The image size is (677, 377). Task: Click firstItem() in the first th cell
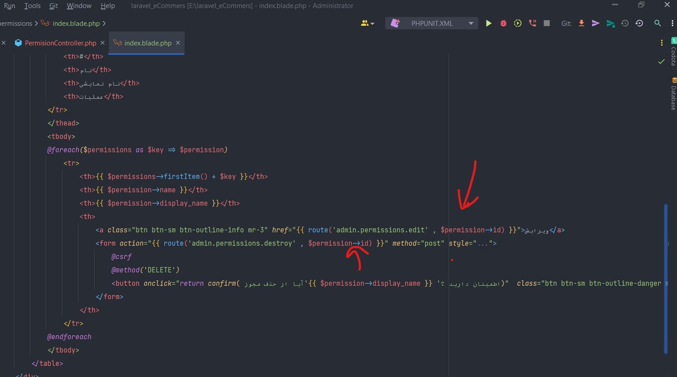click(186, 177)
